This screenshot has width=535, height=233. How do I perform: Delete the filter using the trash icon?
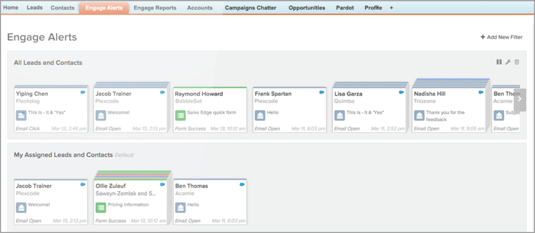[x=517, y=62]
